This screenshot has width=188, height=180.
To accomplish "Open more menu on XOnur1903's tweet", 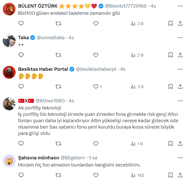I will (x=180, y=101).
